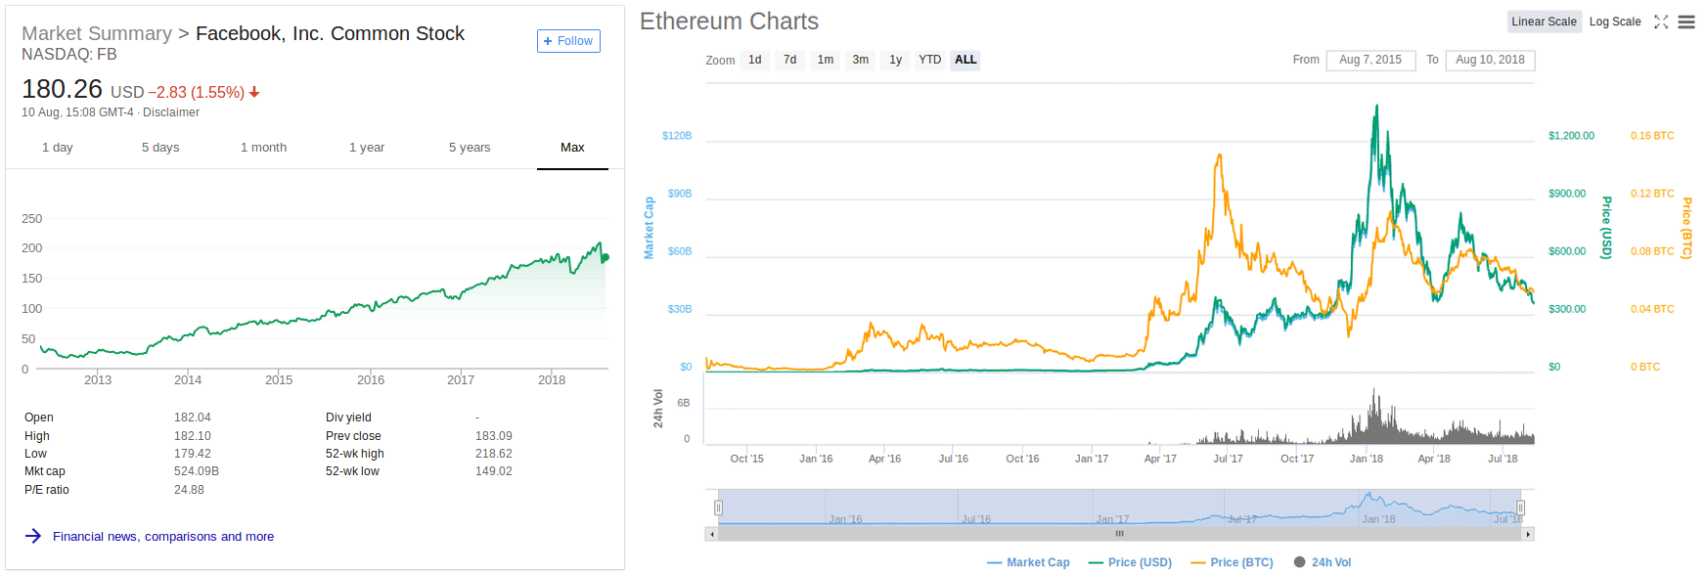The width and height of the screenshot is (1705, 573).
Task: Click the $1,200.00 price axis label
Action: click(x=1571, y=136)
